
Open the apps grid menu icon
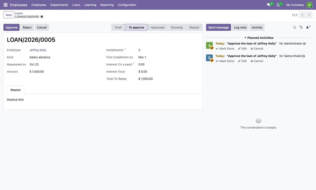coord(6,5)
